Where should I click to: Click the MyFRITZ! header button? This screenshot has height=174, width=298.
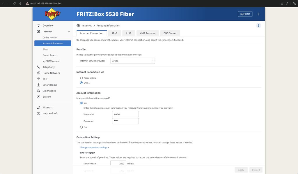click(245, 14)
